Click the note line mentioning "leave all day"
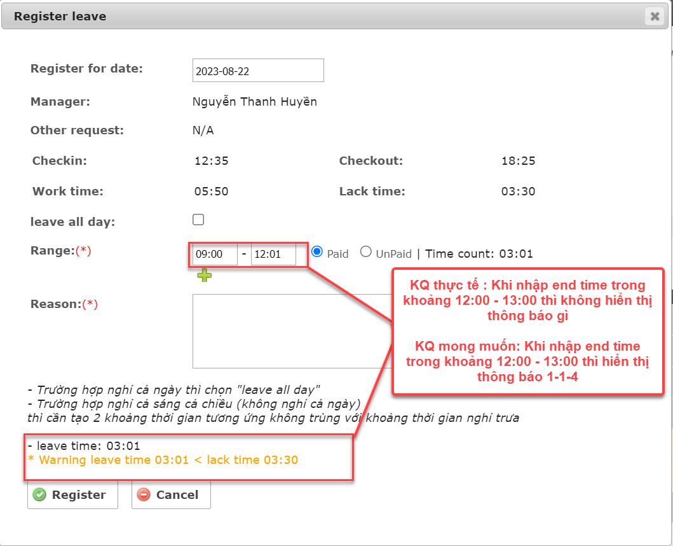The image size is (673, 546). (174, 390)
